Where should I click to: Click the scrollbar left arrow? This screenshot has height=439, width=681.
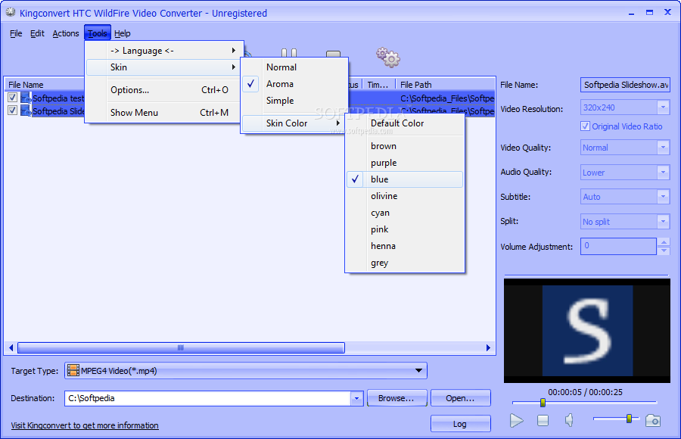tap(11, 347)
